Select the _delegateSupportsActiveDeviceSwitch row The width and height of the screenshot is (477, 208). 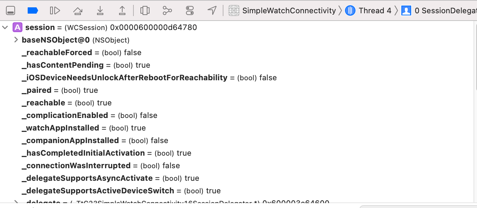121,191
